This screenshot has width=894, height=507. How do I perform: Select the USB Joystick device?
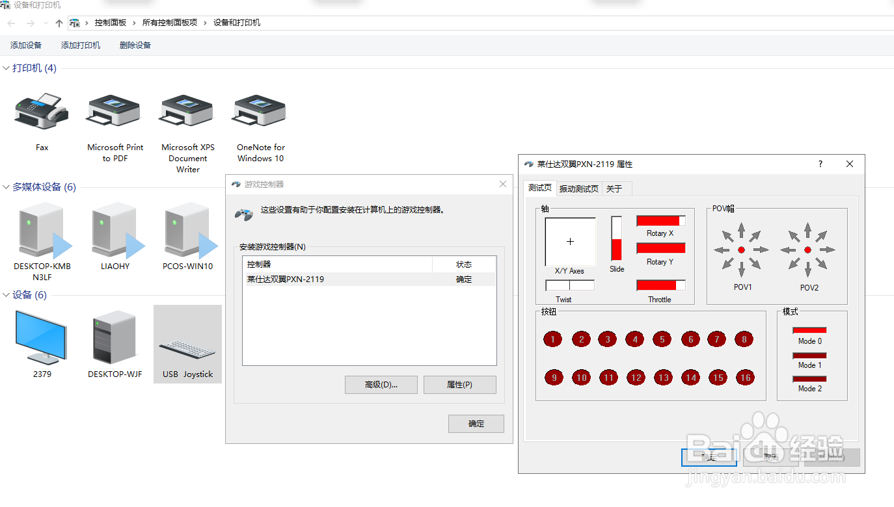tap(187, 344)
